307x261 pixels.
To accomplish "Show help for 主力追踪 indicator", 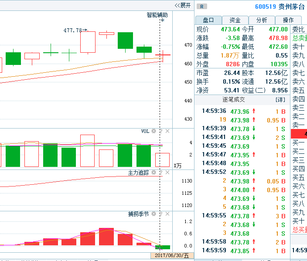I will pyautogui.click(x=160, y=173).
